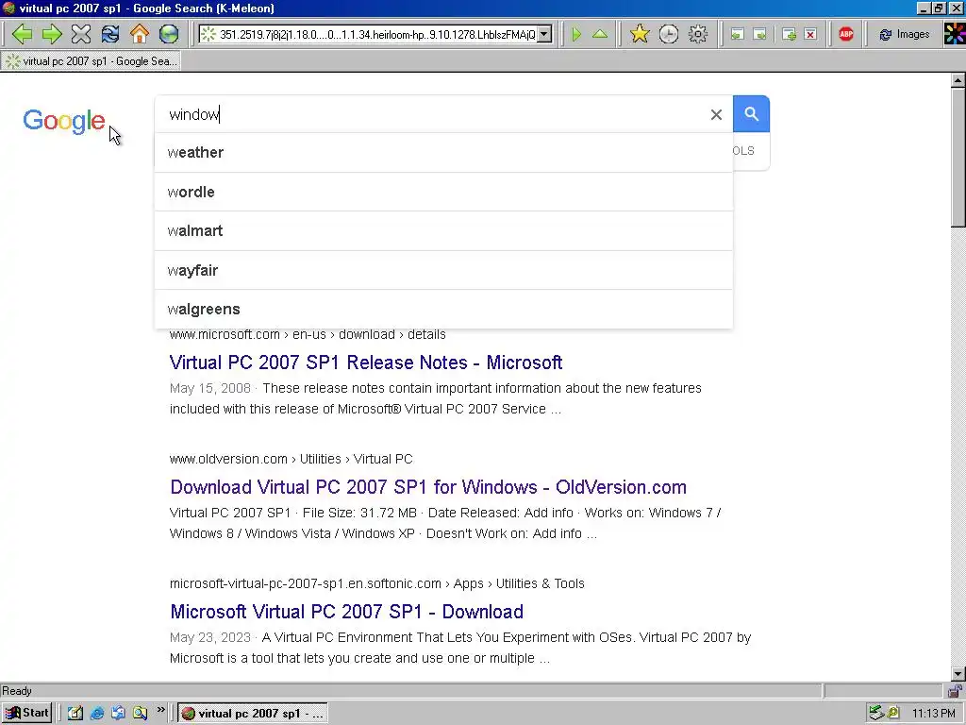Viewport: 966px width, 725px height.
Task: Submit search with blue magnifier button
Action: (751, 114)
